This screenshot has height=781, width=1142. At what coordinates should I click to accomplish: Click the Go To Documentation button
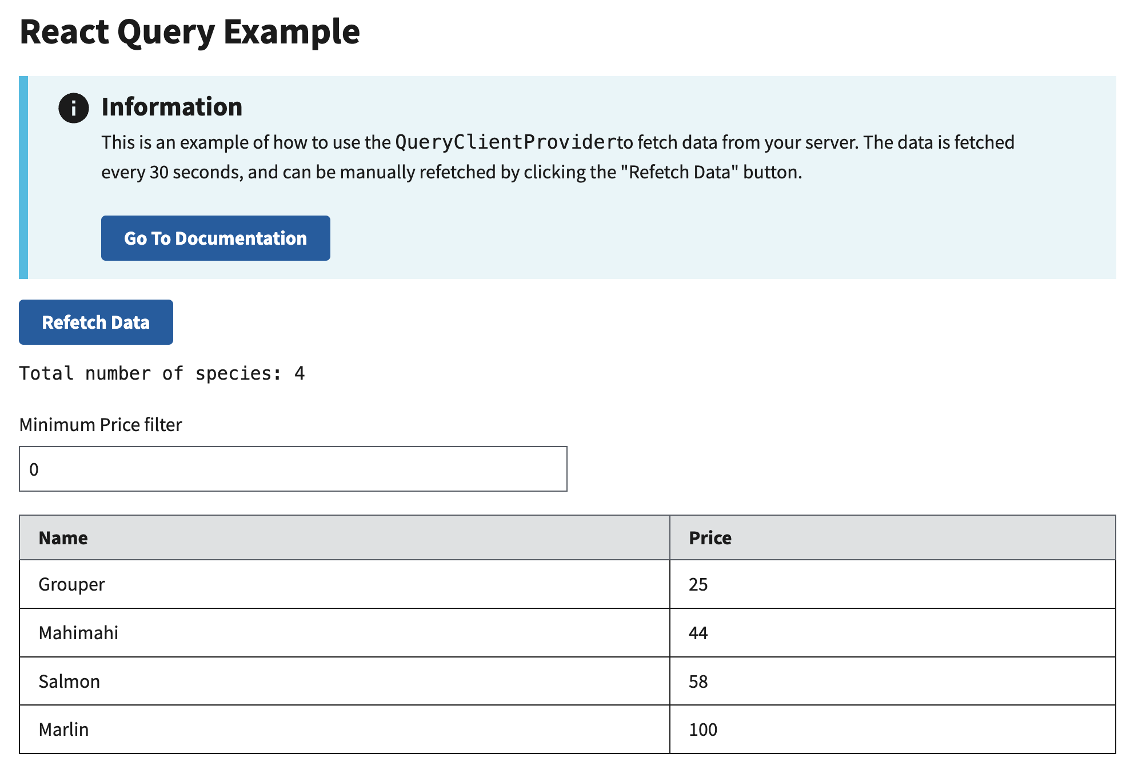click(x=215, y=238)
